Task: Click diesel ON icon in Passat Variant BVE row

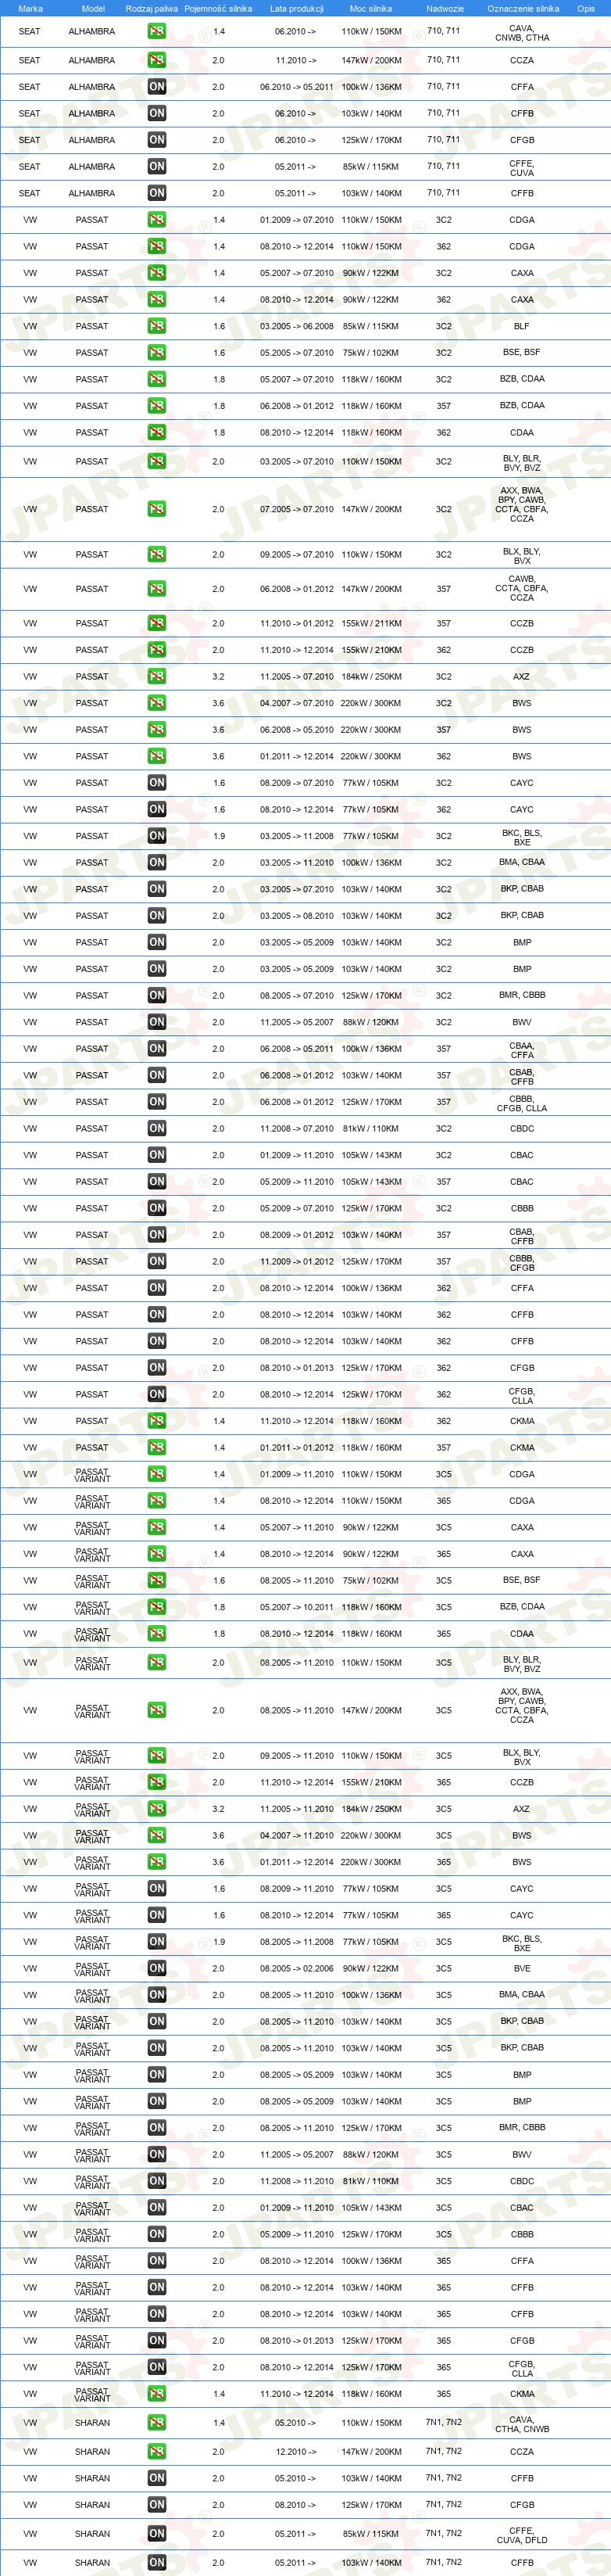Action: pyautogui.click(x=157, y=1968)
